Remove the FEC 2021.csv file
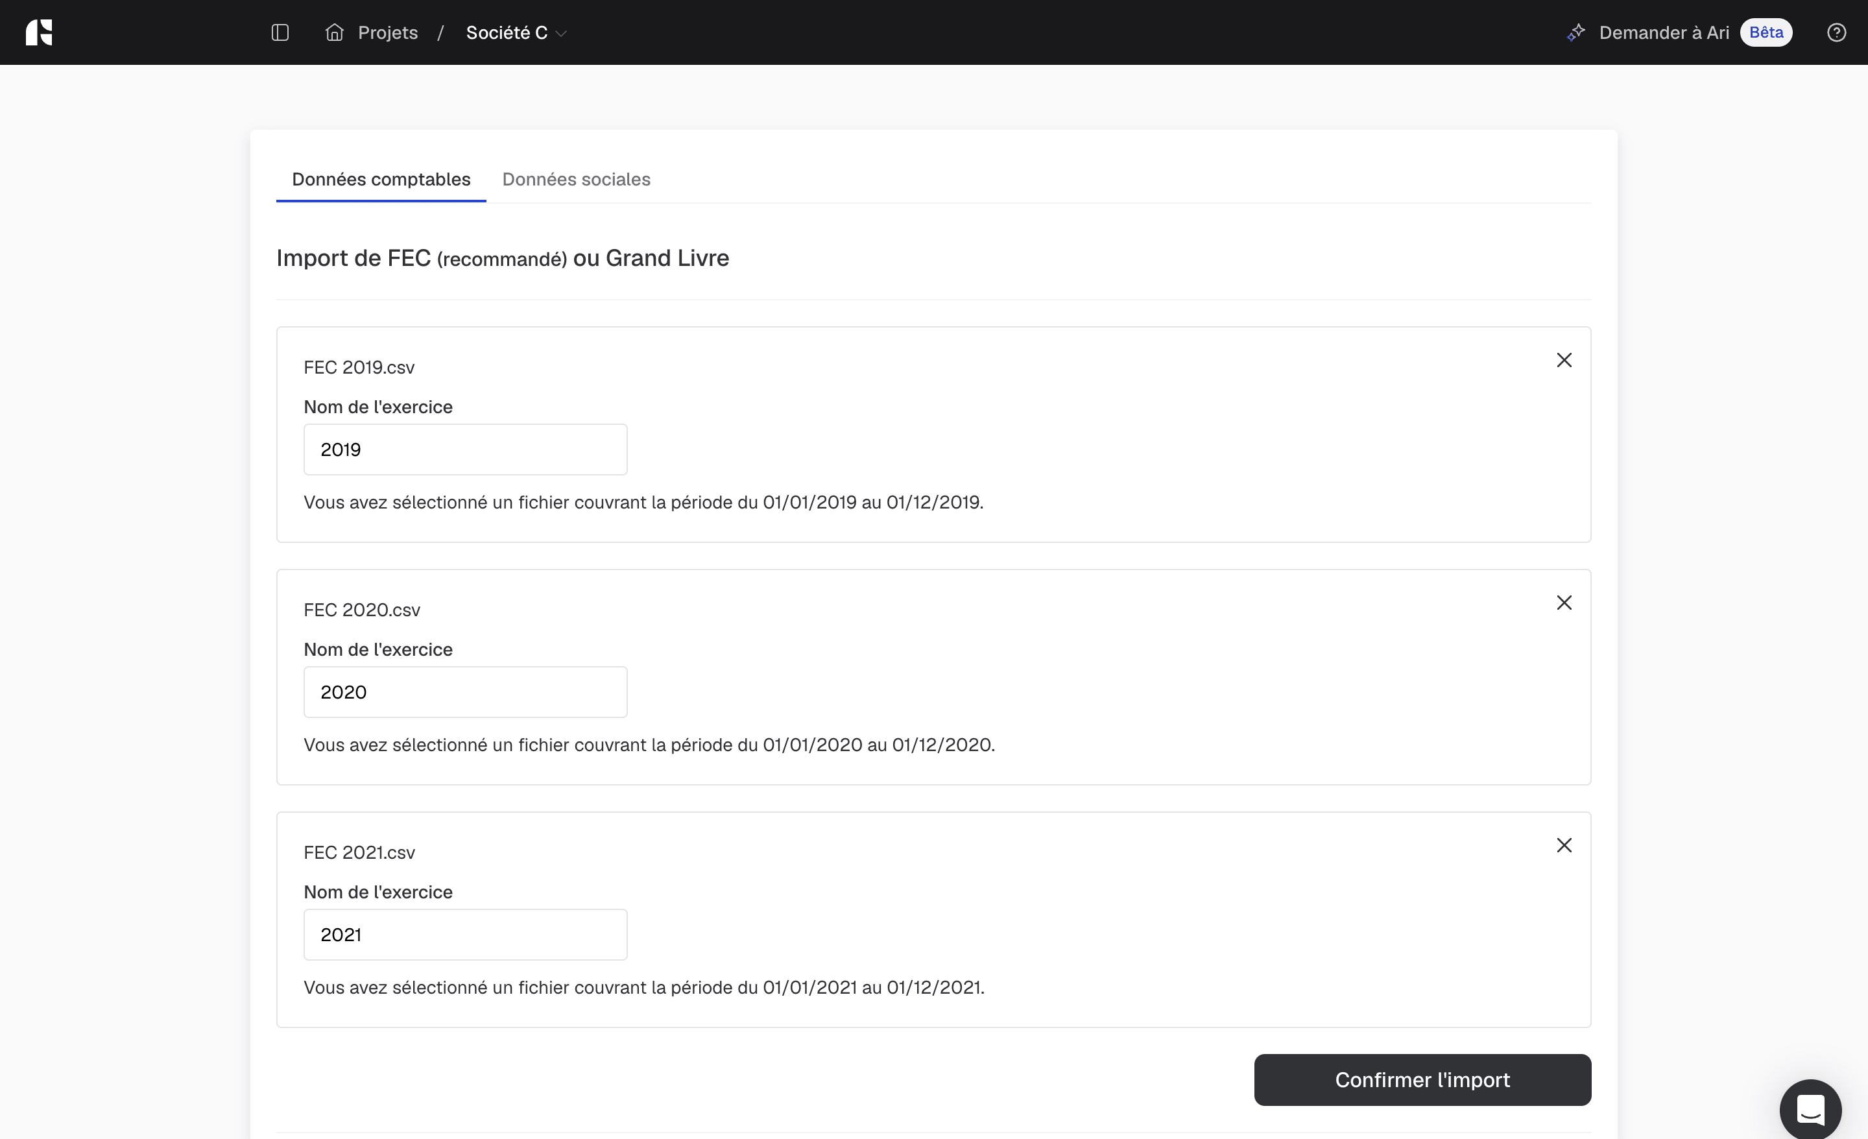1868x1139 pixels. [x=1564, y=846]
